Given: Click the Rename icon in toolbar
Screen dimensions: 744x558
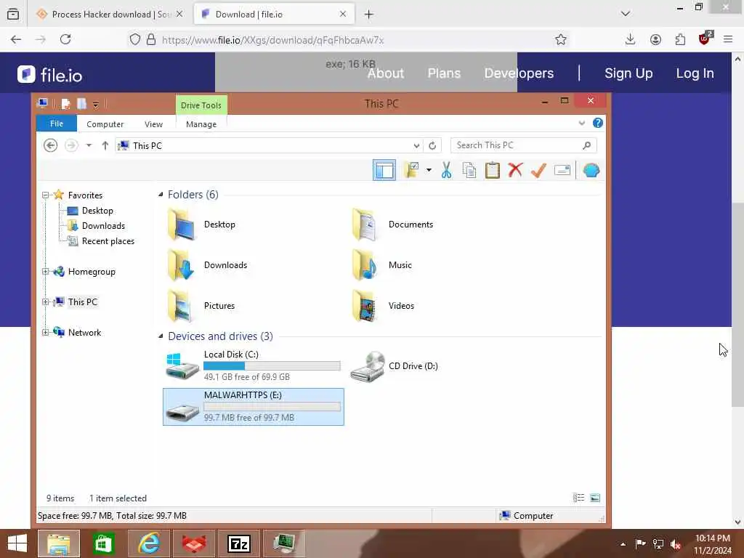Looking at the screenshot, I should pyautogui.click(x=562, y=170).
